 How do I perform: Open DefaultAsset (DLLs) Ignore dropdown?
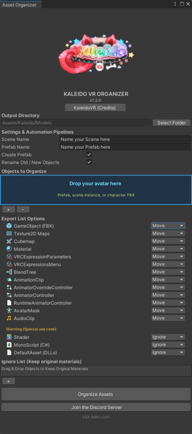(x=168, y=352)
